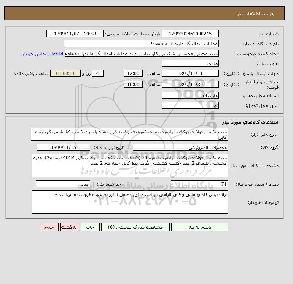
Task: Click the goods group field محصولات الکترونیکی
Action: click(180, 147)
